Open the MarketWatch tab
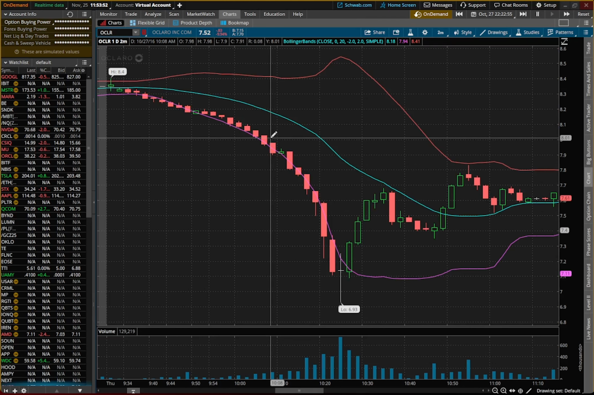 pyautogui.click(x=201, y=14)
